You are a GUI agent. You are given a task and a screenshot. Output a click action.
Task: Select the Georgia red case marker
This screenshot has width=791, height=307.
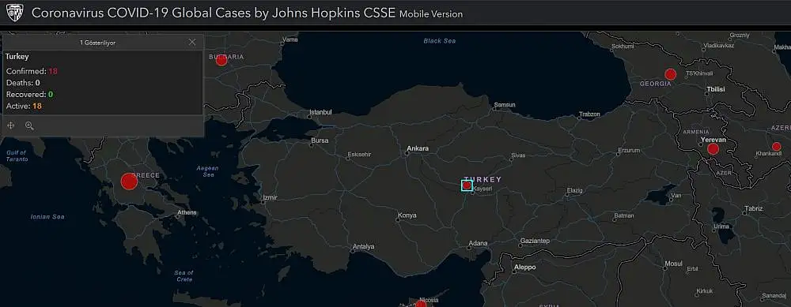(x=671, y=74)
